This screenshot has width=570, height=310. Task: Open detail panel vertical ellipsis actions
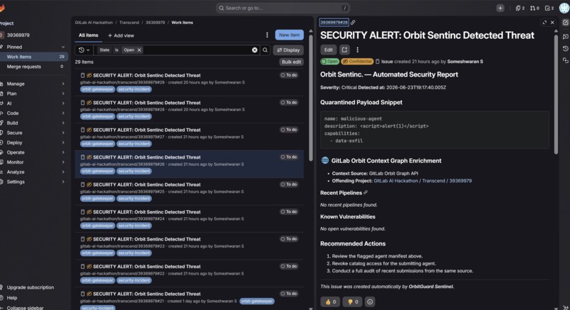pos(357,50)
